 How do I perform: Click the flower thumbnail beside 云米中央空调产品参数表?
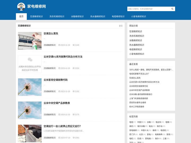pyautogui.click(x=30, y=110)
